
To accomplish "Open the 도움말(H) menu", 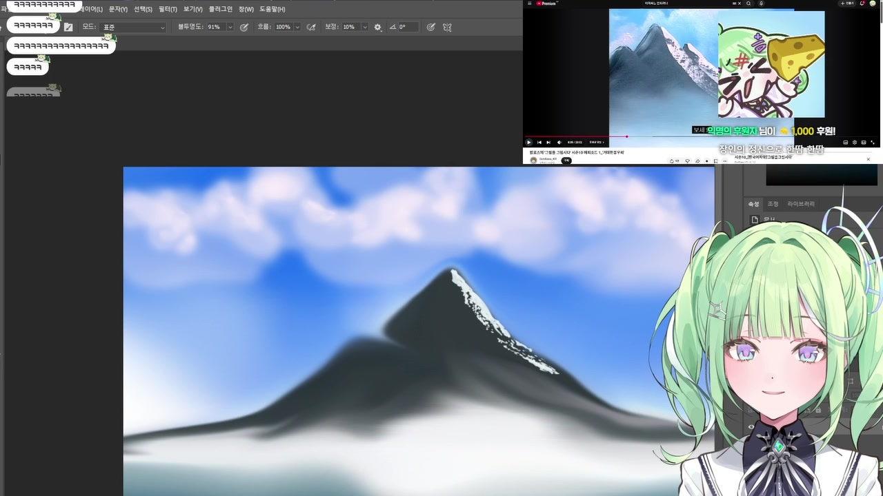I will [272, 9].
